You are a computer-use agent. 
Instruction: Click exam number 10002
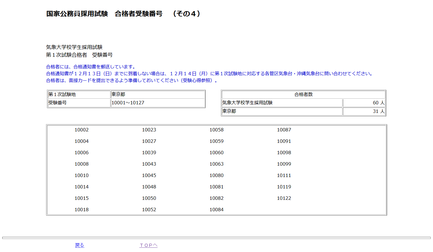[82, 130]
